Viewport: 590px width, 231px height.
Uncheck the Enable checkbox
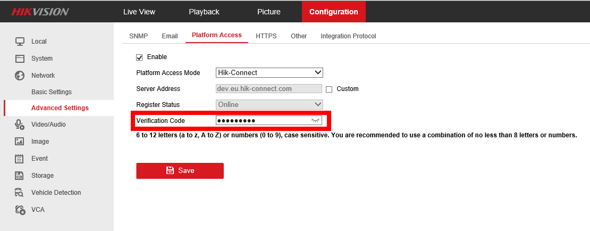click(140, 57)
